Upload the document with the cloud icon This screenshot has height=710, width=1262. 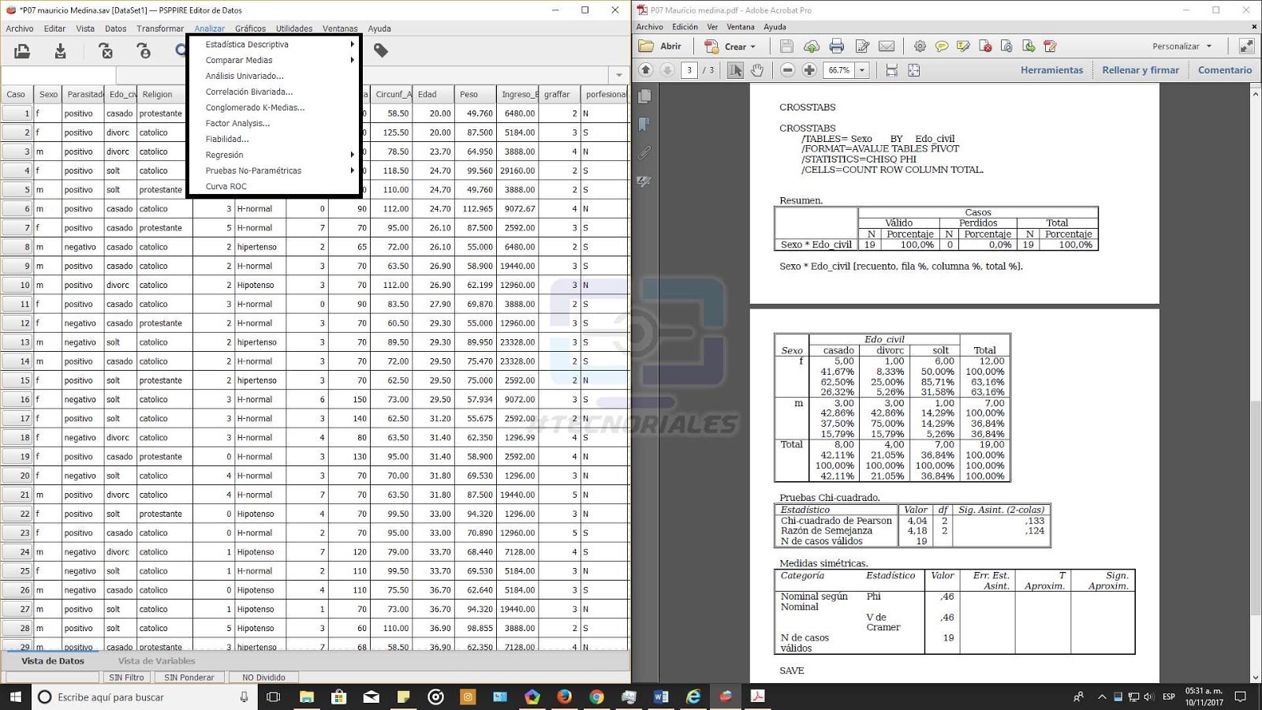(811, 47)
